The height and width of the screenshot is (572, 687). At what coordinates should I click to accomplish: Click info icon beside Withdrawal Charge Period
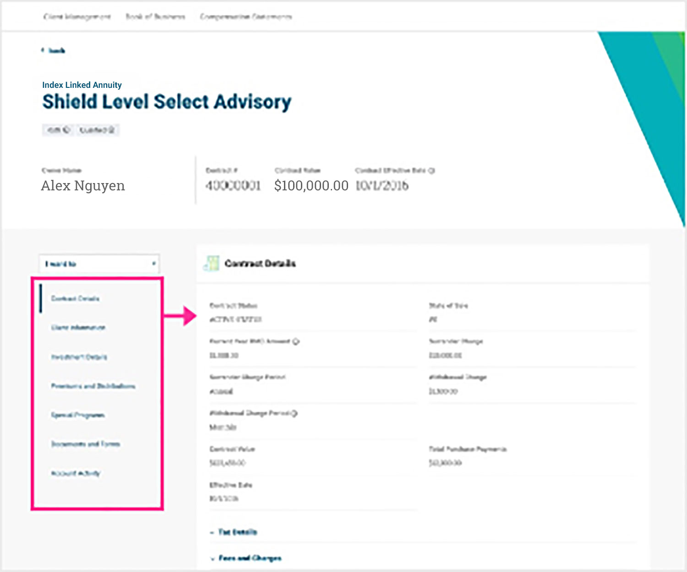pyautogui.click(x=294, y=413)
